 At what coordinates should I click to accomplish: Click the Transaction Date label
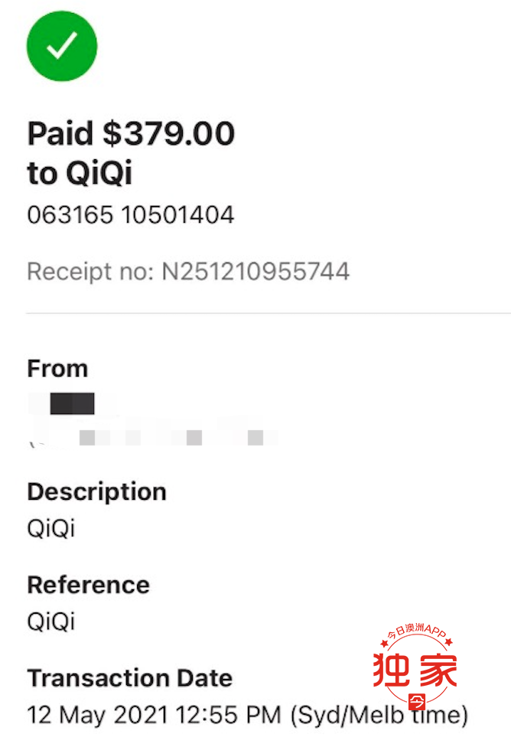click(x=130, y=678)
